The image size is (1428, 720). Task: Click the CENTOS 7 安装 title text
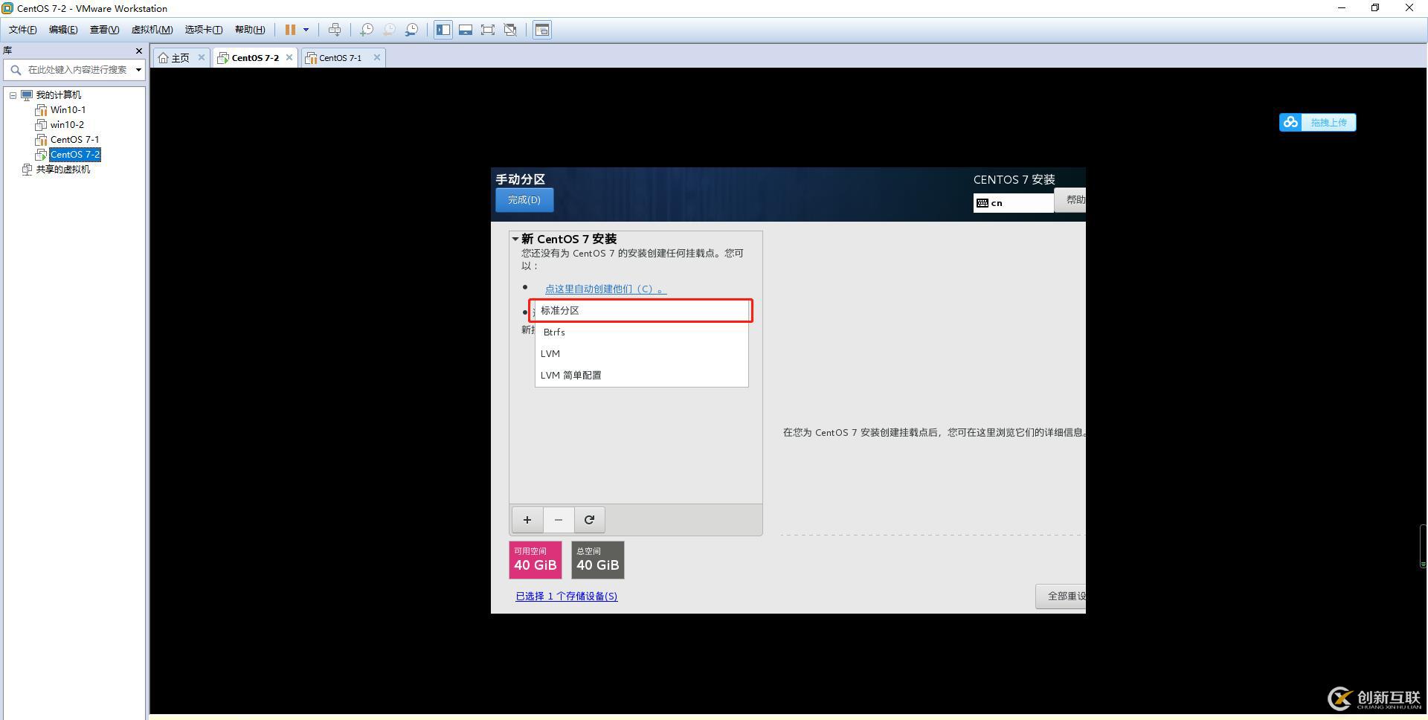pos(1014,179)
